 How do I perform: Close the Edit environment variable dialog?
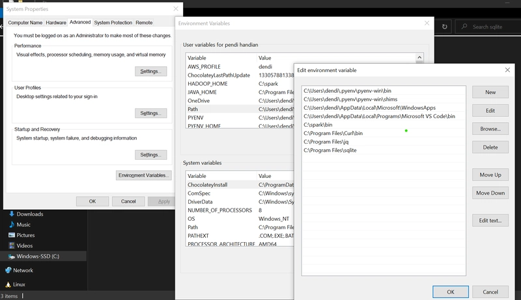tap(507, 70)
